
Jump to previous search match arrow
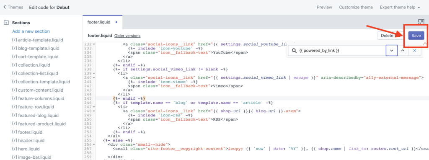tap(403, 51)
